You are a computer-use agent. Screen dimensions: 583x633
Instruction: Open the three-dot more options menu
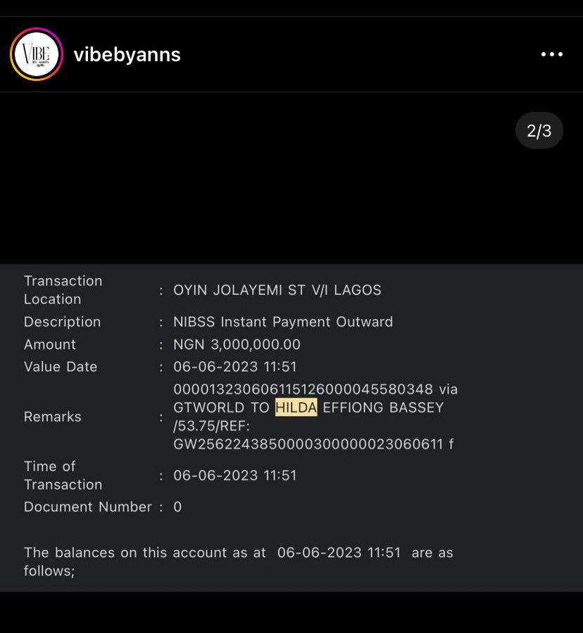click(x=552, y=54)
